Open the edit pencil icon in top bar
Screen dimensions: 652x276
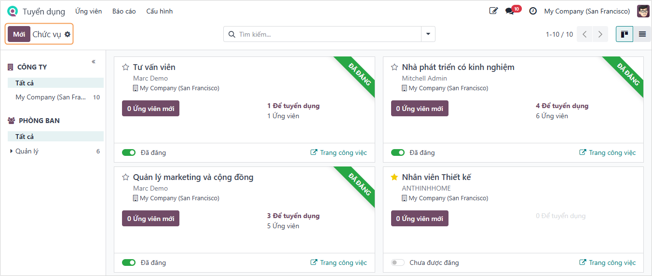[x=493, y=11]
